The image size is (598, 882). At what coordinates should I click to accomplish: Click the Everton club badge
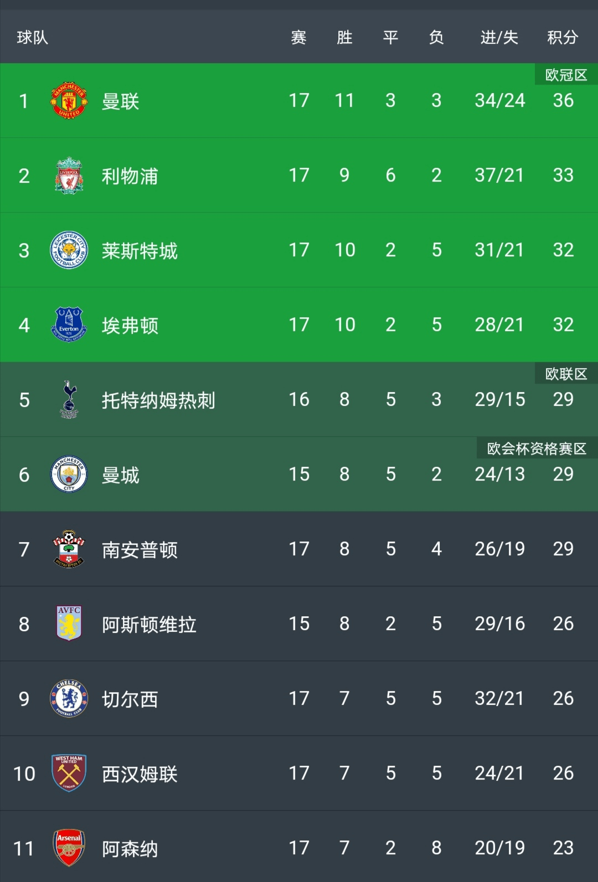(69, 325)
